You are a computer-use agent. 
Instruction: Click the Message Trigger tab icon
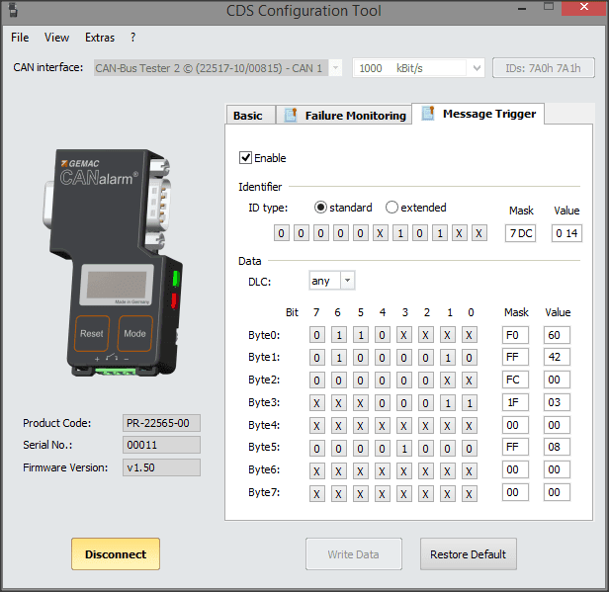(428, 114)
